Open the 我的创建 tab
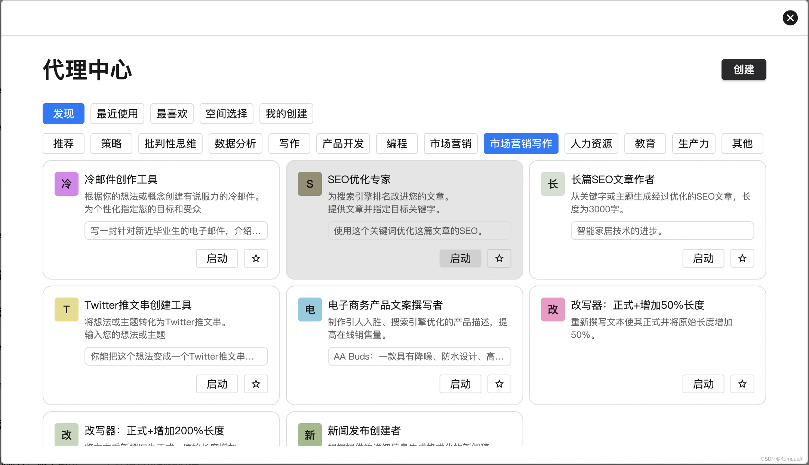The height and width of the screenshot is (465, 809). point(286,114)
